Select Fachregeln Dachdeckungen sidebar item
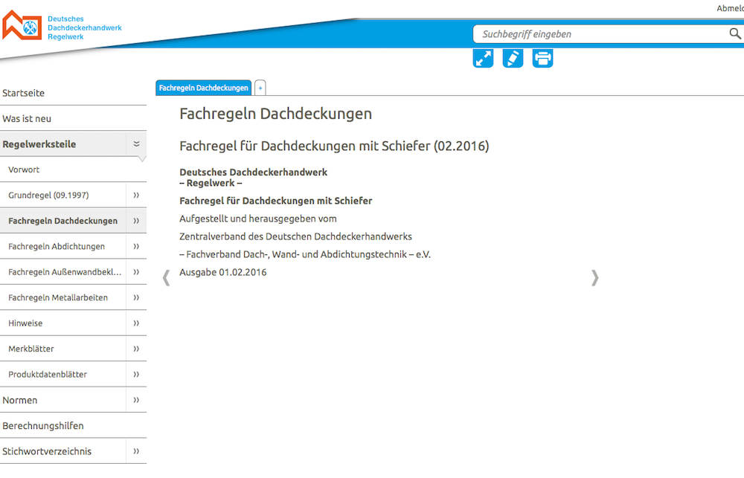This screenshot has width=744, height=478. pyautogui.click(x=62, y=221)
